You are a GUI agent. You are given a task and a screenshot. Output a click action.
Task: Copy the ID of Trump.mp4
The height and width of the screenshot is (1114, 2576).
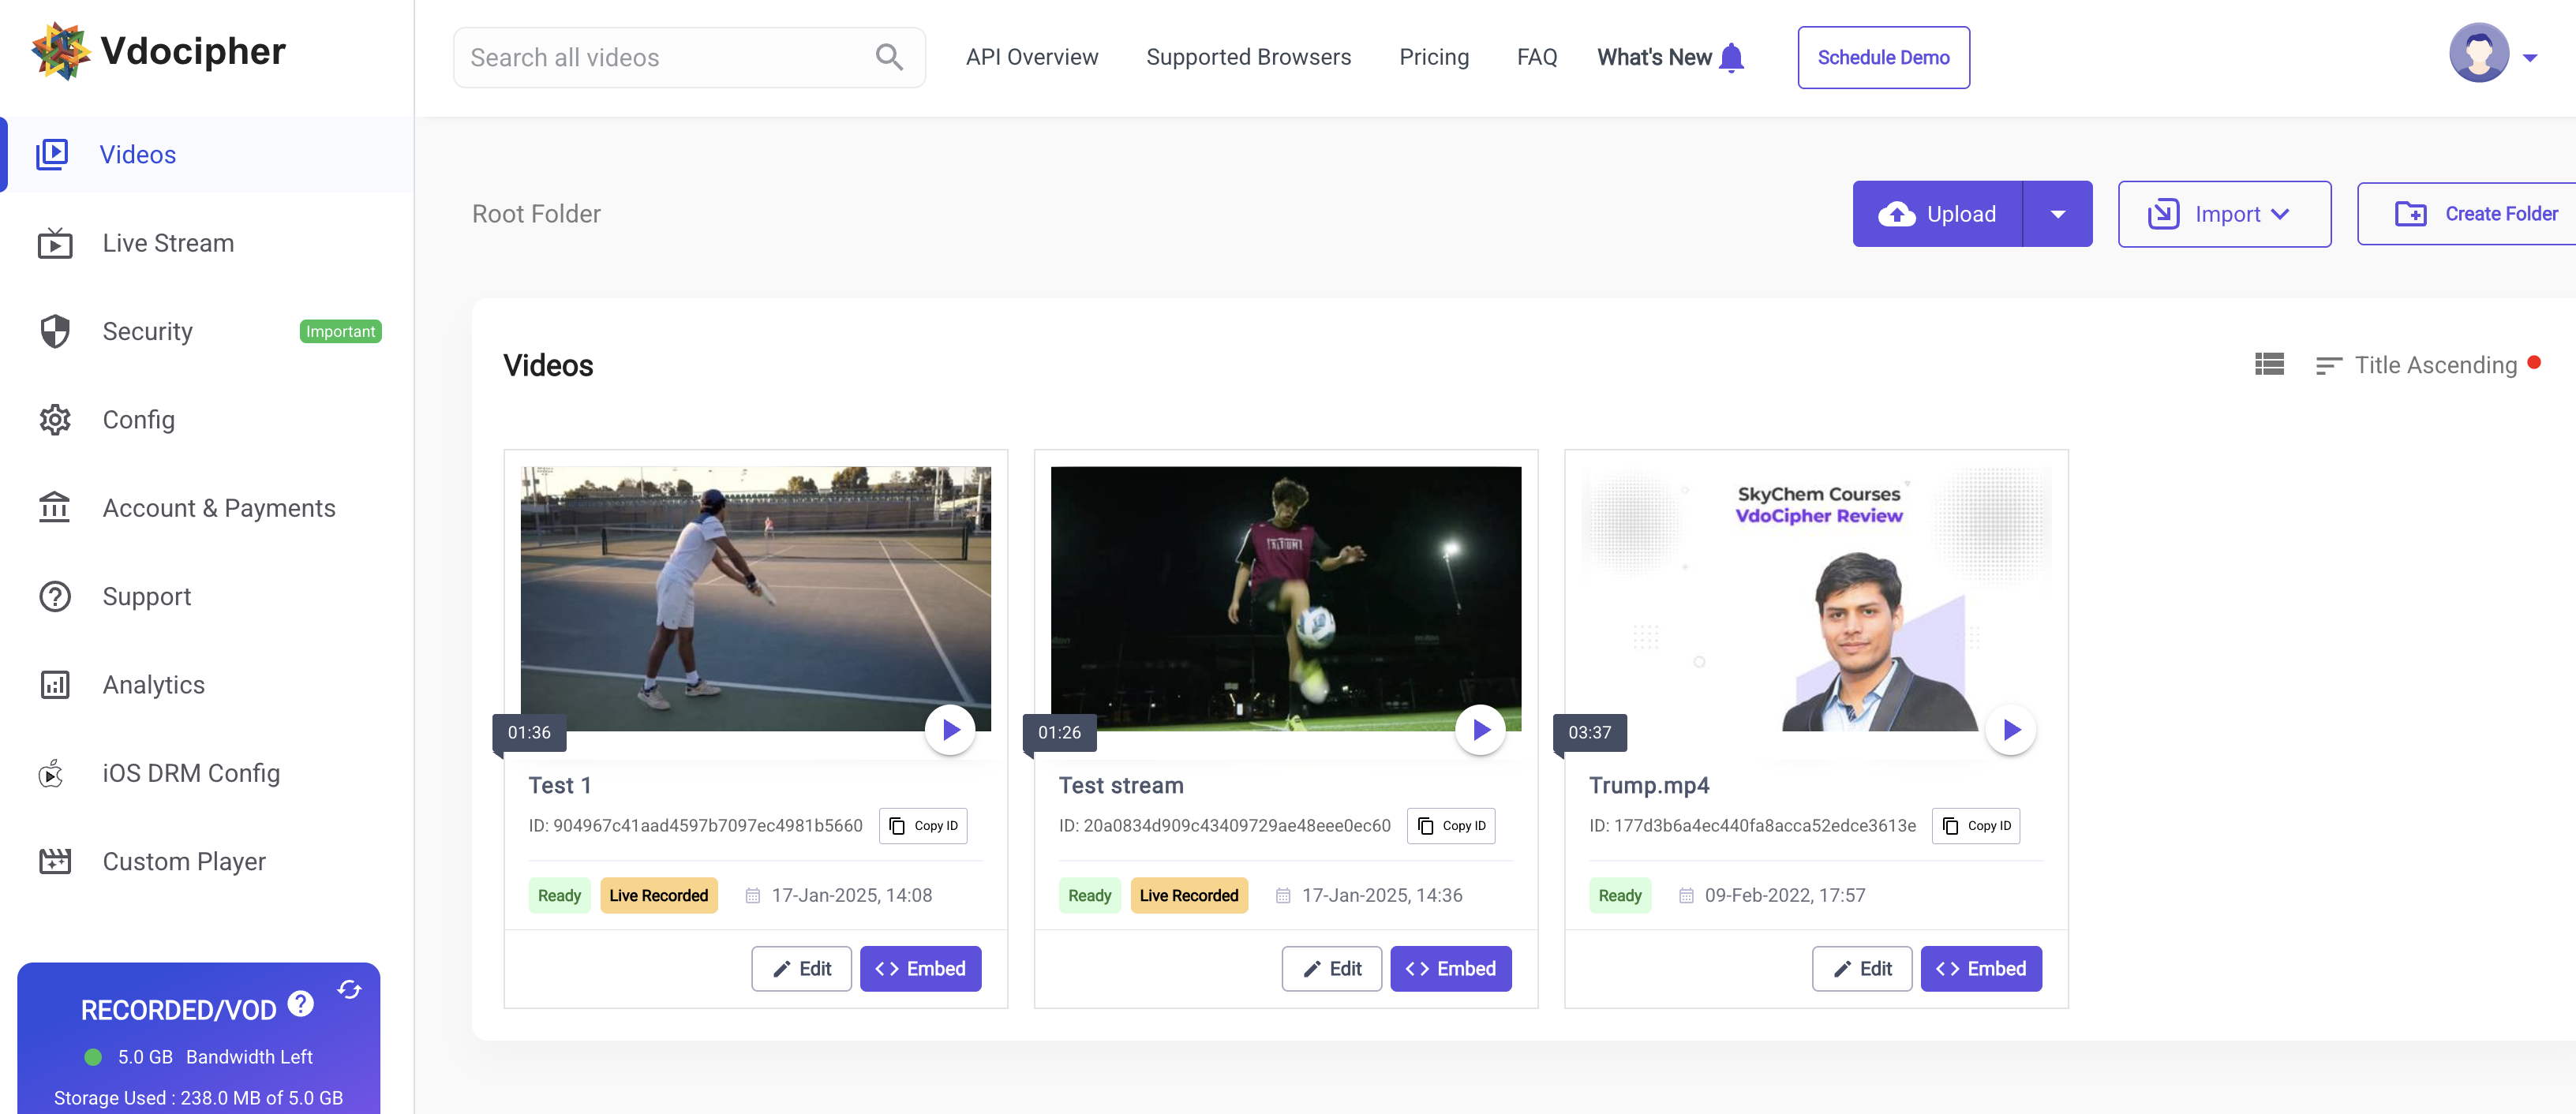tap(1976, 825)
